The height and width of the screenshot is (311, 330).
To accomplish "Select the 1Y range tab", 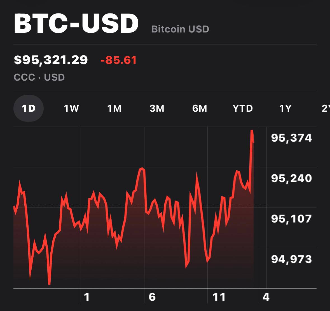I will 285,108.
